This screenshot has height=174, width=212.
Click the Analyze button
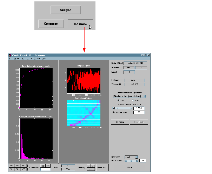[66, 10]
